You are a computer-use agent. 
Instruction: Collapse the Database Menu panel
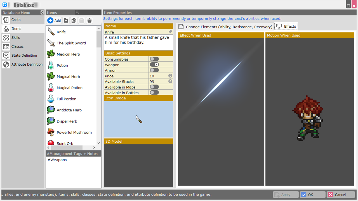tap(42, 13)
